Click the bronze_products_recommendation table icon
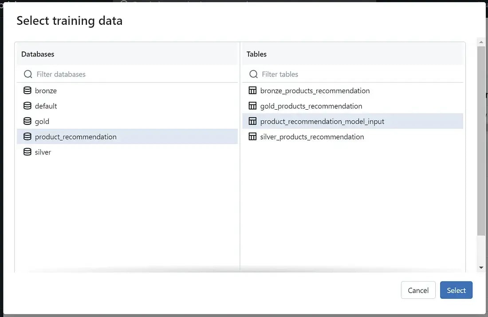The image size is (488, 317). click(252, 91)
